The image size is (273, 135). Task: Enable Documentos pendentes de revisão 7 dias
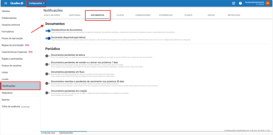[x=48, y=64]
